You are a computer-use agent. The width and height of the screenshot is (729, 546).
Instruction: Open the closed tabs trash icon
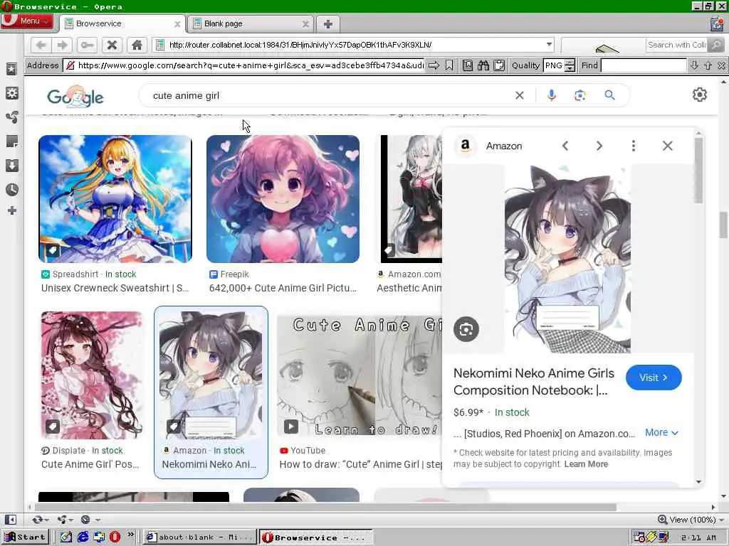coord(718,23)
